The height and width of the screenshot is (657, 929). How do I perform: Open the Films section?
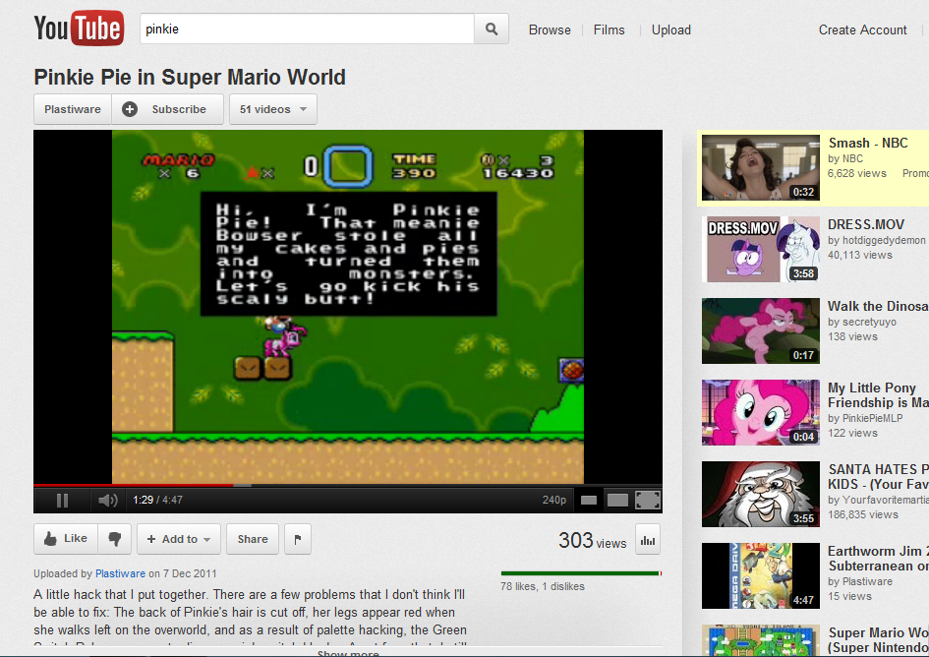610,30
